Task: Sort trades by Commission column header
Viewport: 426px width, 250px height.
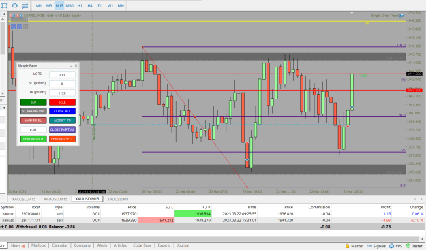Action: click(319, 207)
